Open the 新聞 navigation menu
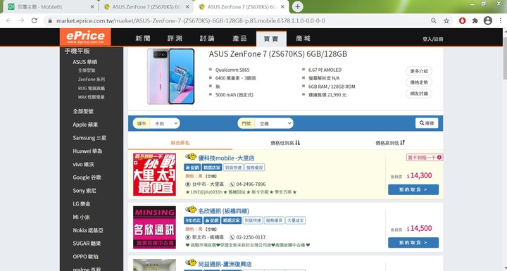Viewport: 507px width, 271px height. point(142,39)
